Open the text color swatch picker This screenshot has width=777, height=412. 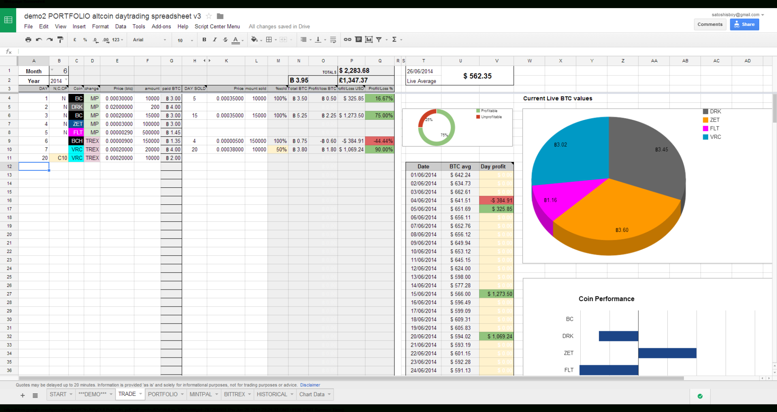click(x=236, y=40)
